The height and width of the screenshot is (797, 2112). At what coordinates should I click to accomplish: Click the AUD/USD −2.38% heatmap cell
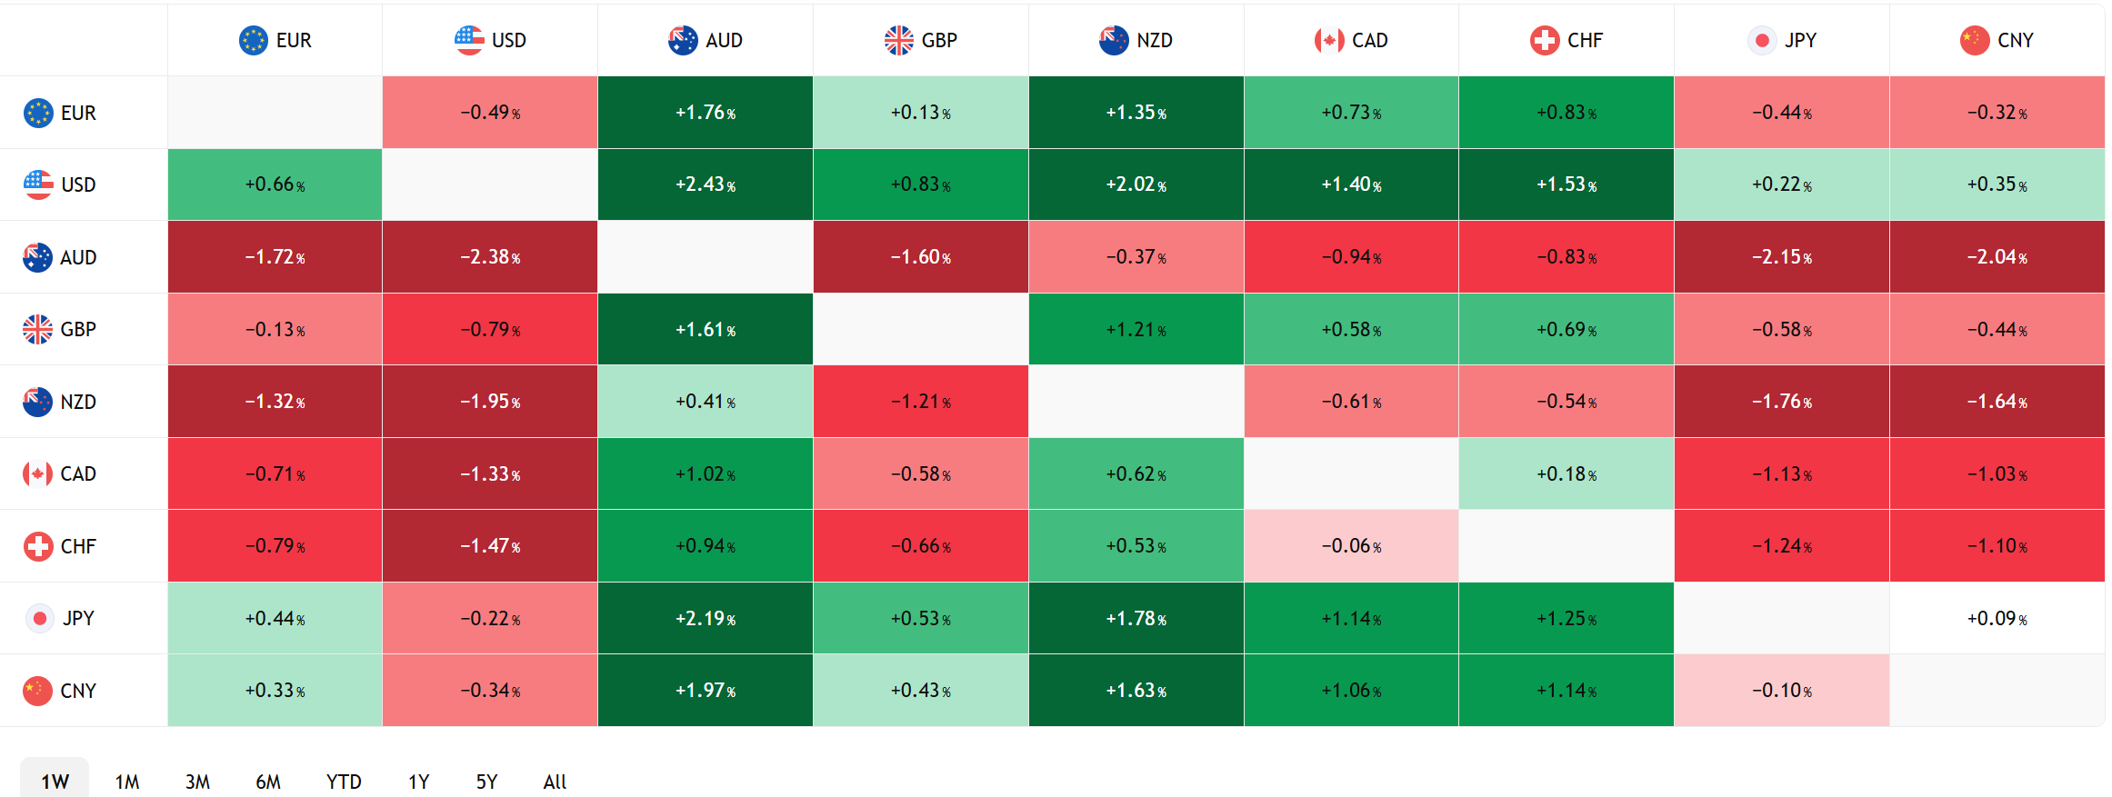click(490, 257)
